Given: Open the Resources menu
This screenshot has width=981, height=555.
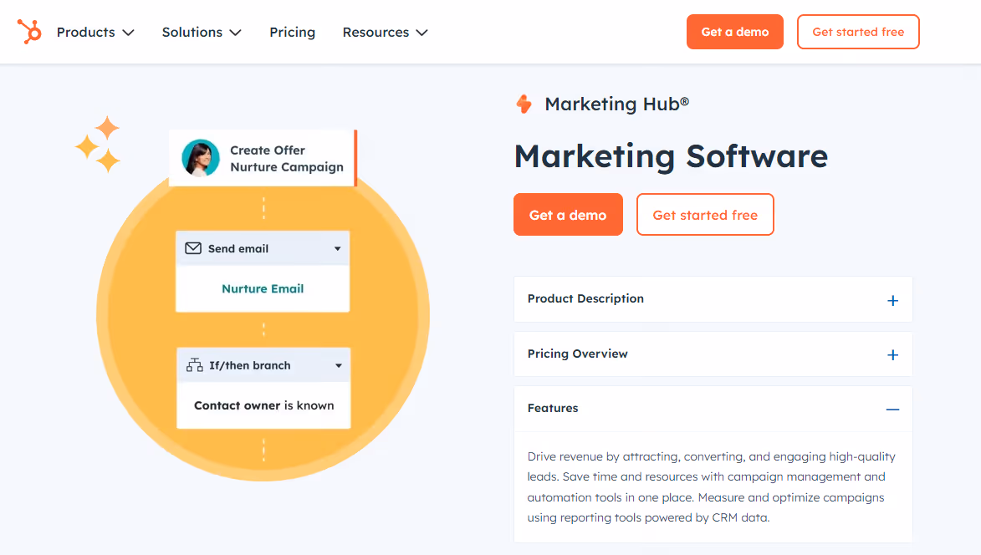Looking at the screenshot, I should (x=385, y=32).
